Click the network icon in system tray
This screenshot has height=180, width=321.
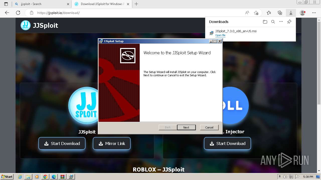click(292, 177)
